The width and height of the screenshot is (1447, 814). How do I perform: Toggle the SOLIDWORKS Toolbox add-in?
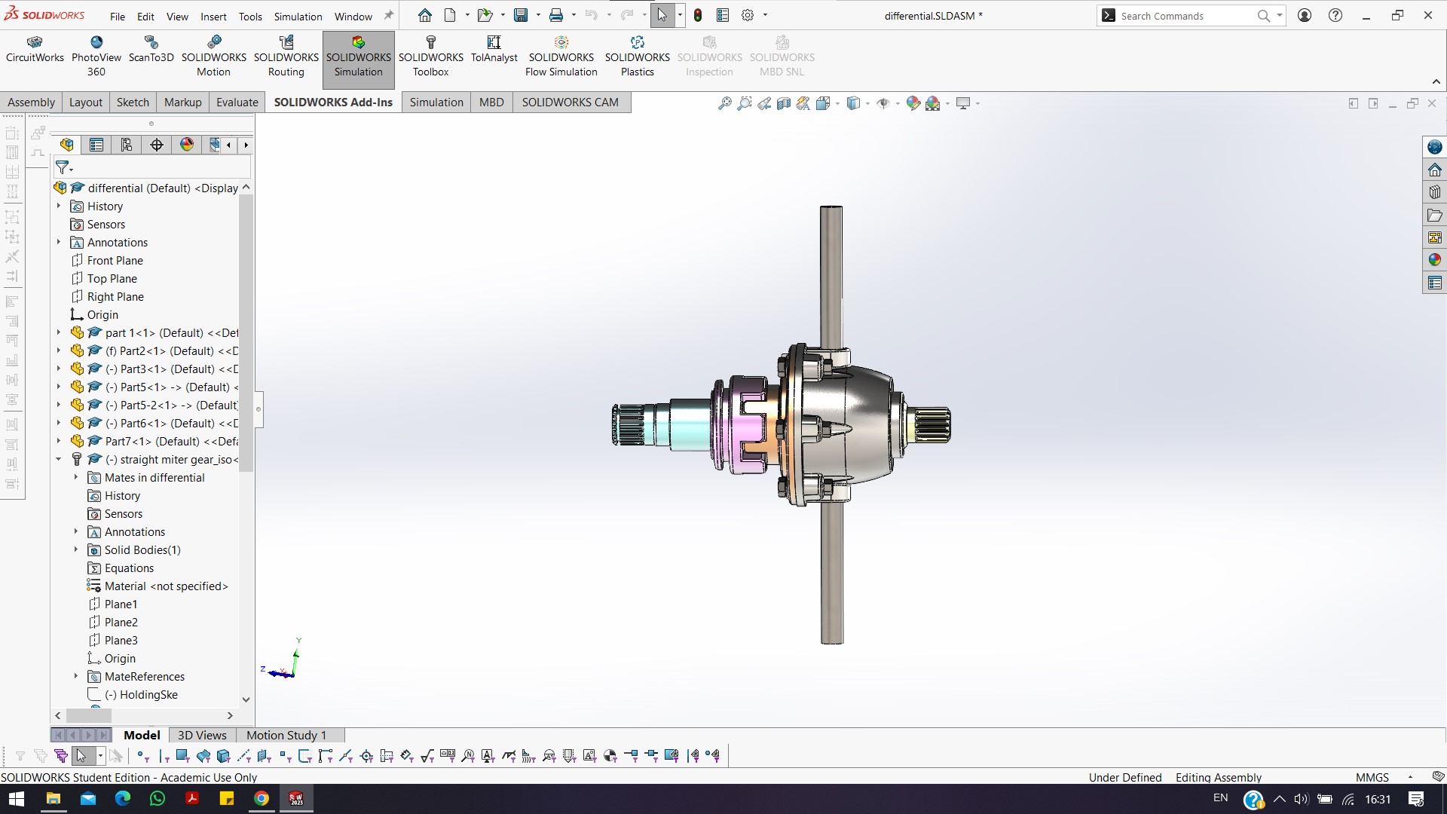(x=431, y=57)
